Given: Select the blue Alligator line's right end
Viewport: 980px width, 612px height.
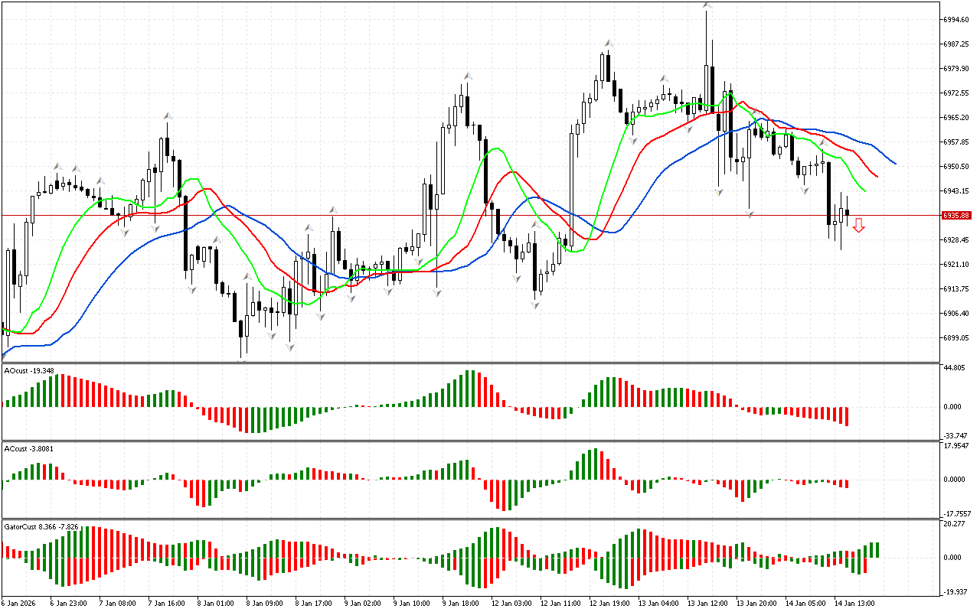Looking at the screenshot, I should coord(894,163).
